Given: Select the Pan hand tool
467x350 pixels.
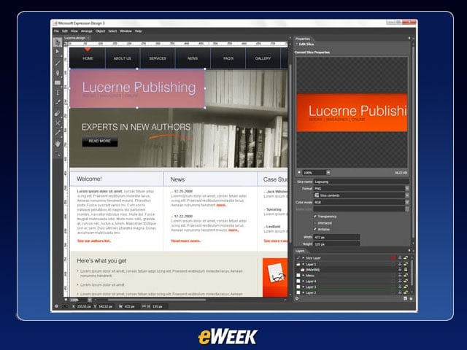Looking at the screenshot, I should tap(58, 144).
